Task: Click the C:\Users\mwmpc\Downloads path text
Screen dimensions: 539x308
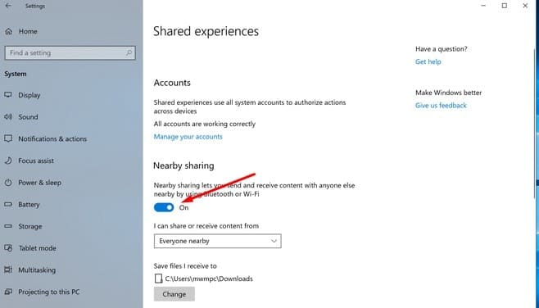Action: [x=209, y=279]
